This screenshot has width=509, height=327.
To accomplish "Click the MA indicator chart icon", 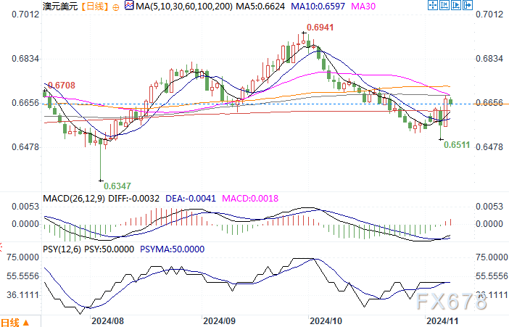I will pyautogui.click(x=129, y=6).
